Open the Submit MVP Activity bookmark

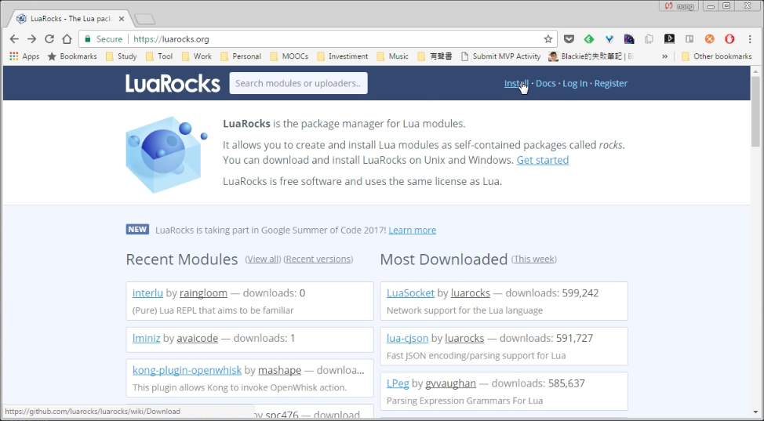500,56
